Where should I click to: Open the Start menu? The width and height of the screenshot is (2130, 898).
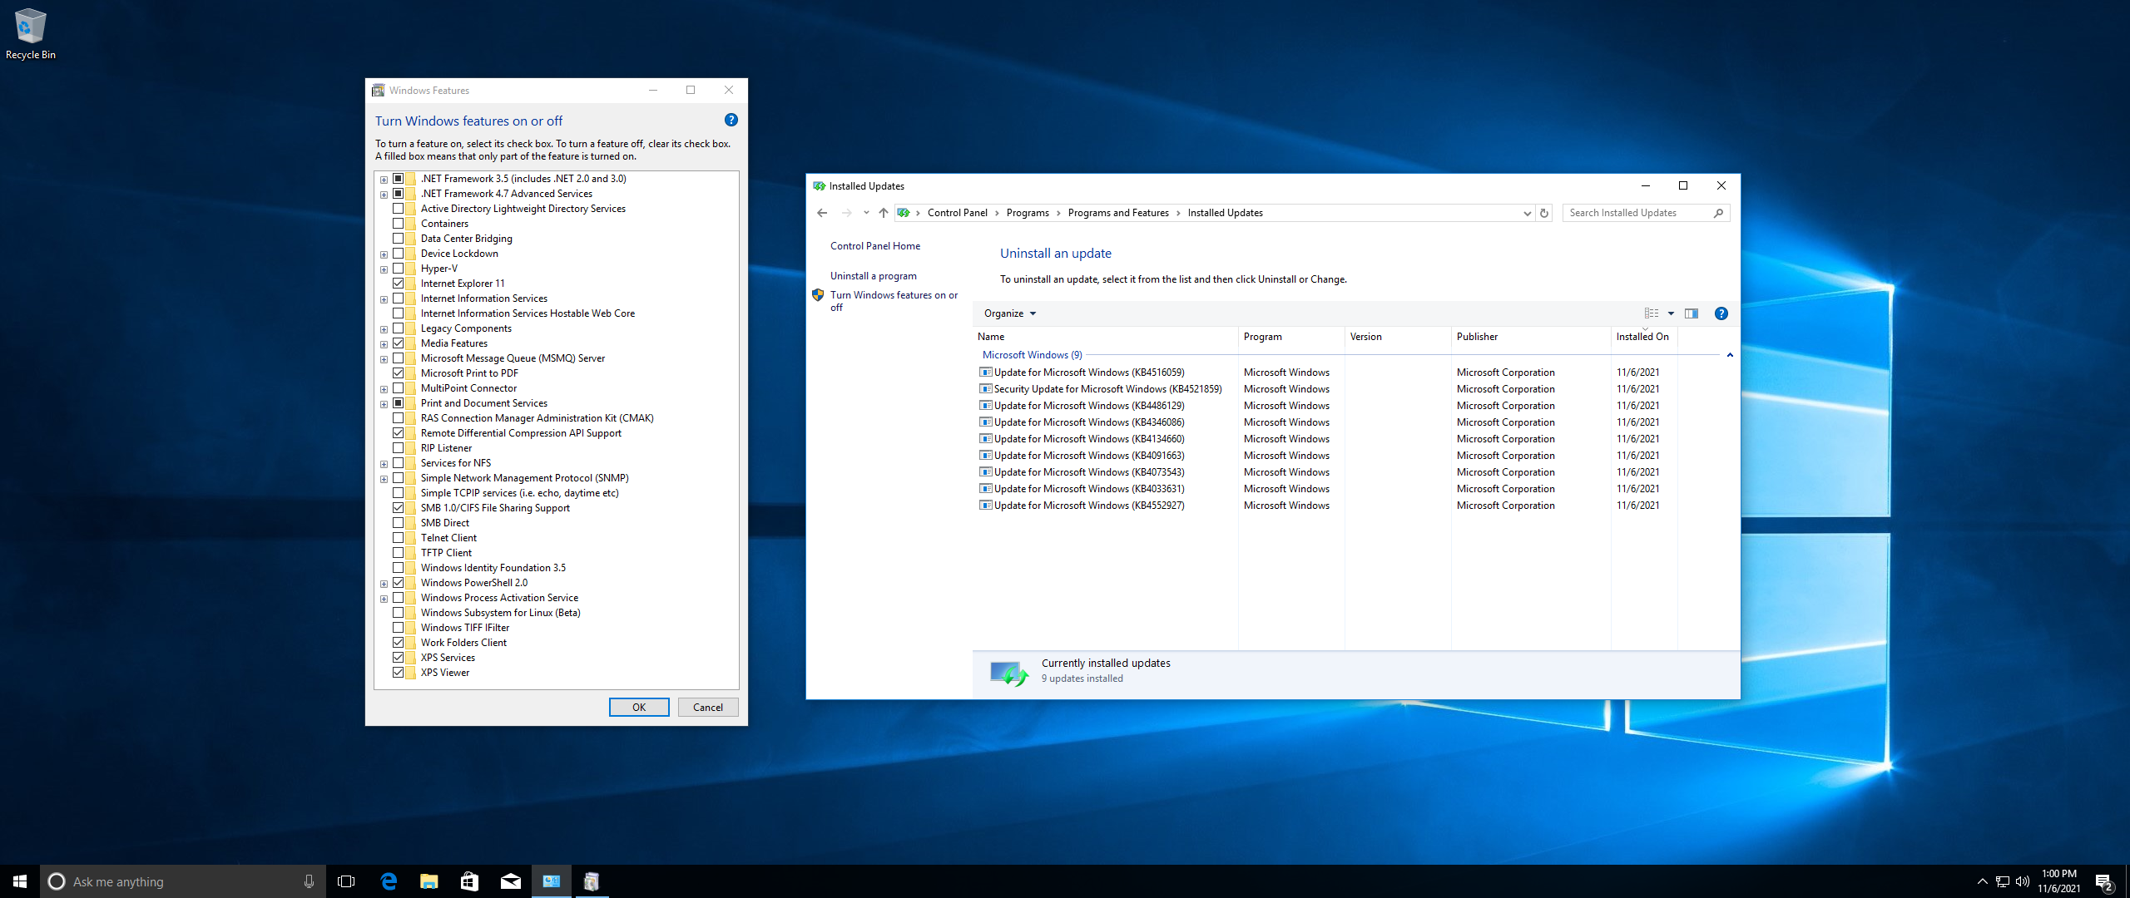tap(20, 881)
